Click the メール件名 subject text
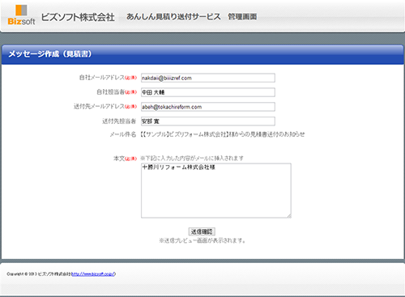 (223, 134)
